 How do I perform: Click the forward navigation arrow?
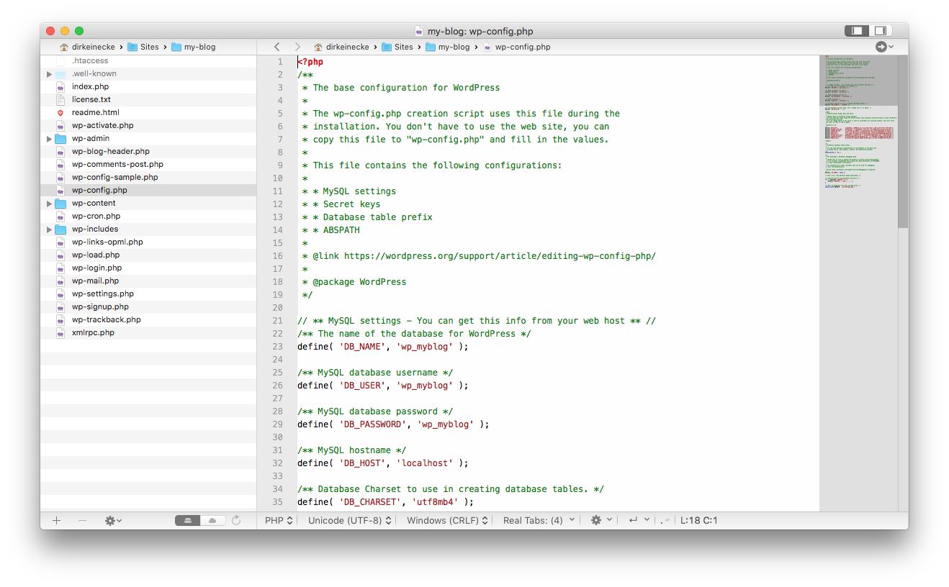297,46
